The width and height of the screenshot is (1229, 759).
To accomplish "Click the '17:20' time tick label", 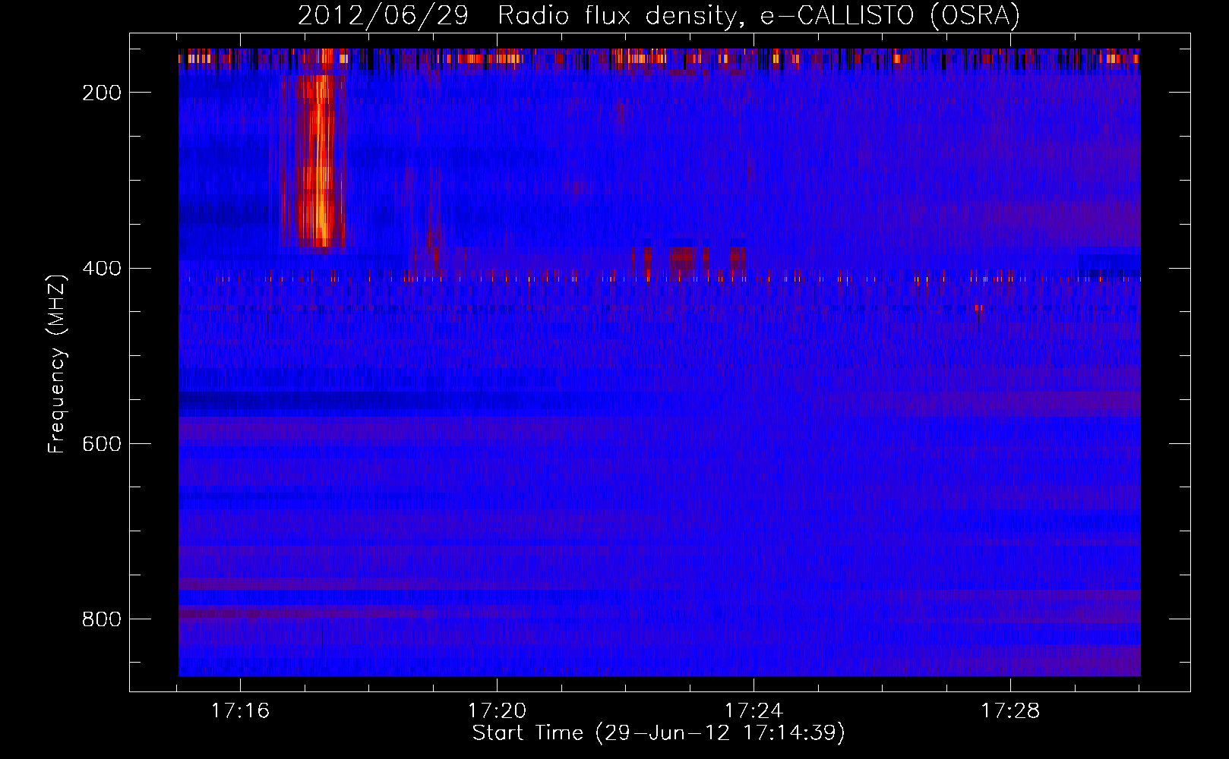I will 497,711.
